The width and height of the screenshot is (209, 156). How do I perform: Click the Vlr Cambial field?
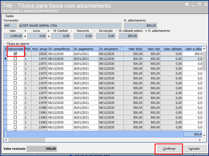61,36
